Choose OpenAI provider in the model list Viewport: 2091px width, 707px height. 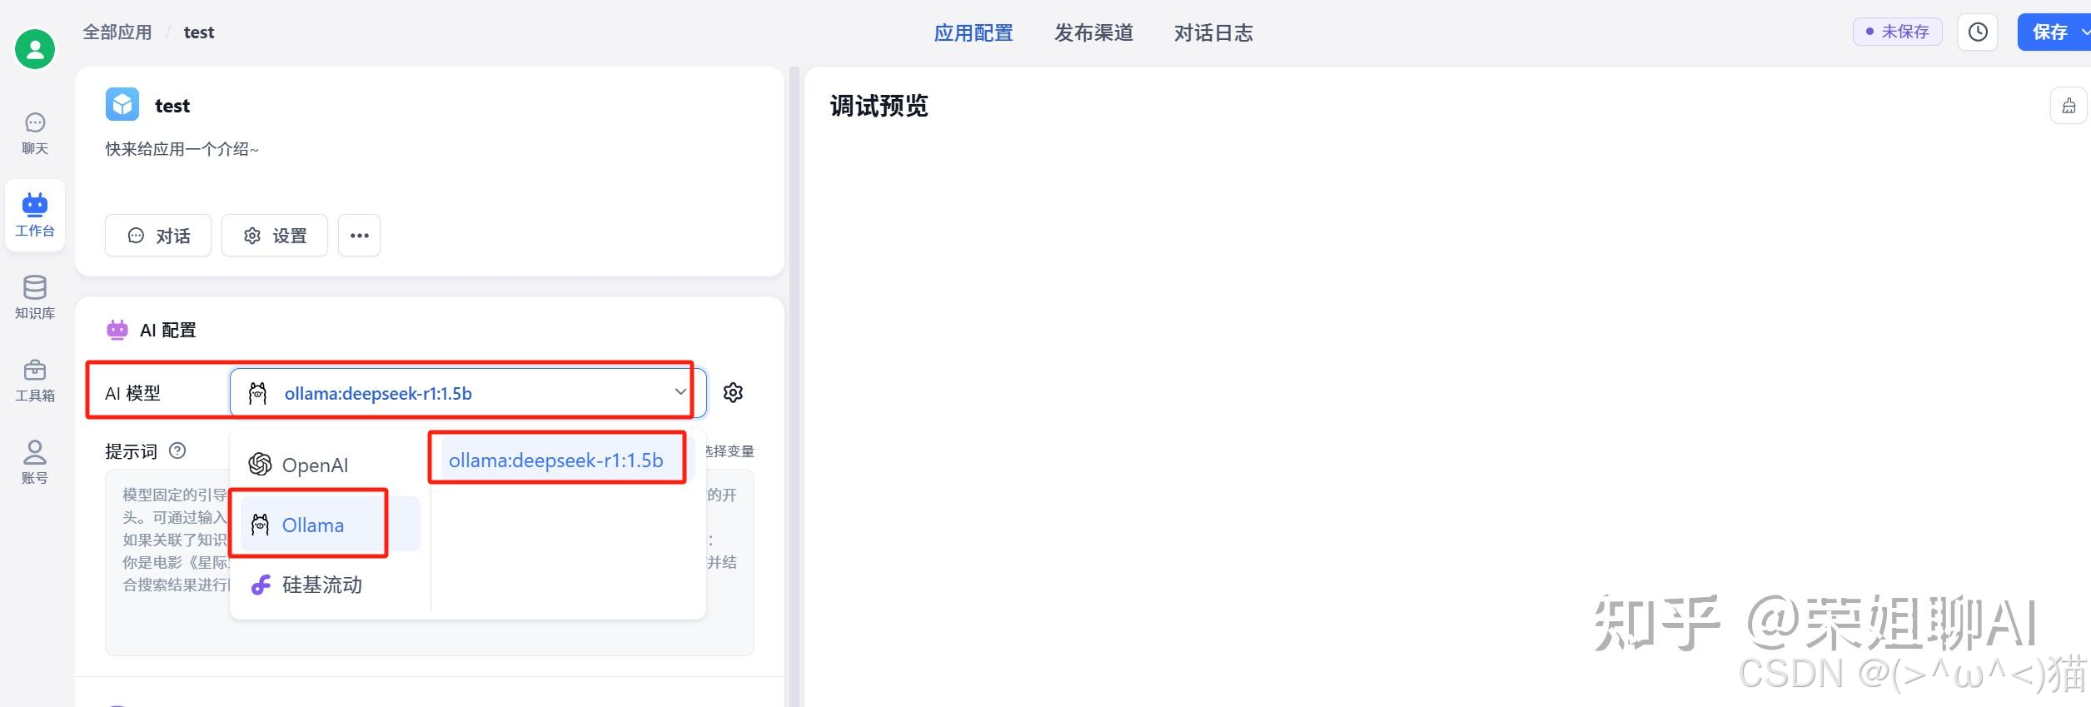click(x=331, y=465)
